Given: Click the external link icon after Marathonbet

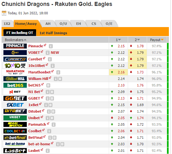Looking at the screenshot, I should (52, 71).
